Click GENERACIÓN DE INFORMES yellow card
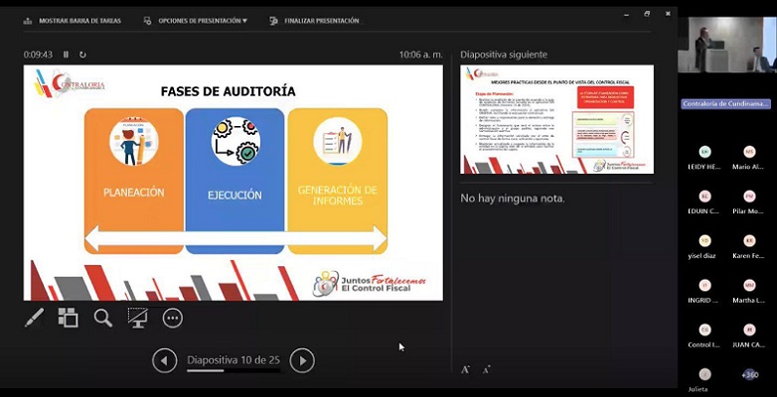This screenshot has width=777, height=397. pyautogui.click(x=338, y=182)
